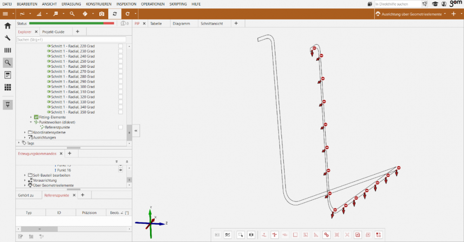The height and width of the screenshot is (242, 464).
Task: Collapse the left panel with double-chevron button
Action: click(136, 131)
